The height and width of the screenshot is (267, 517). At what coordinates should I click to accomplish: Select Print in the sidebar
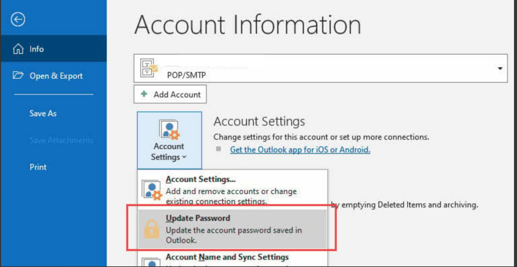pyautogui.click(x=38, y=167)
